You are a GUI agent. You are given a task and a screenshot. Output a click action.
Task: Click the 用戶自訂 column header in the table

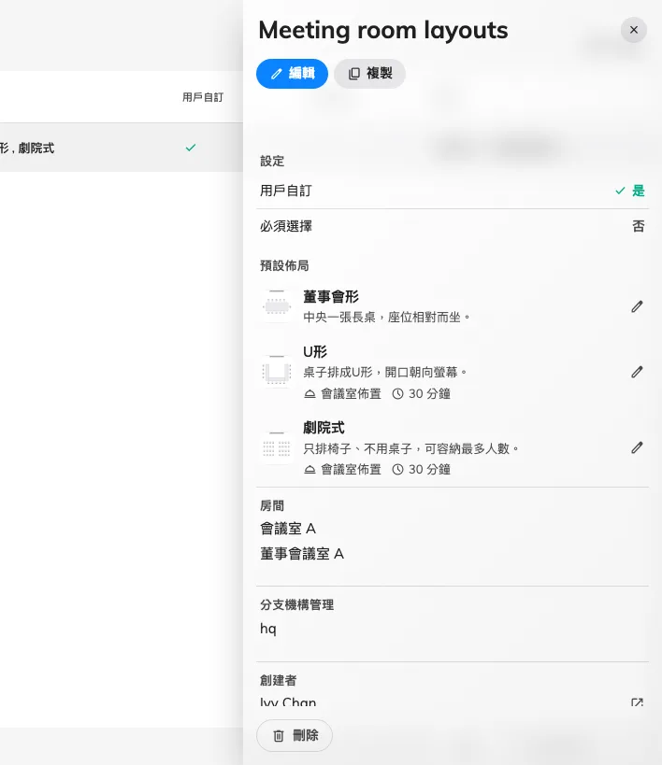(x=203, y=97)
